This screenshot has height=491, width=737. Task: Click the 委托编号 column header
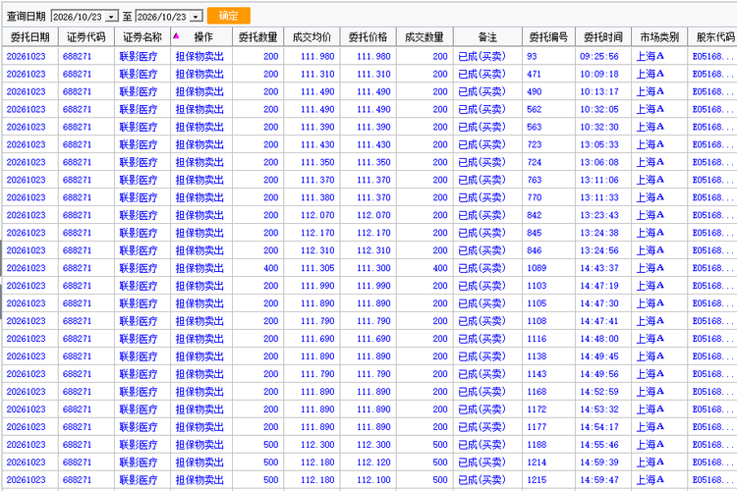point(548,37)
